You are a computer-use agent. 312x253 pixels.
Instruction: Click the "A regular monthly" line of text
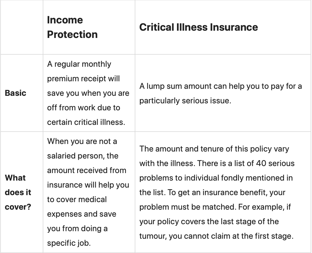[x=79, y=64]
